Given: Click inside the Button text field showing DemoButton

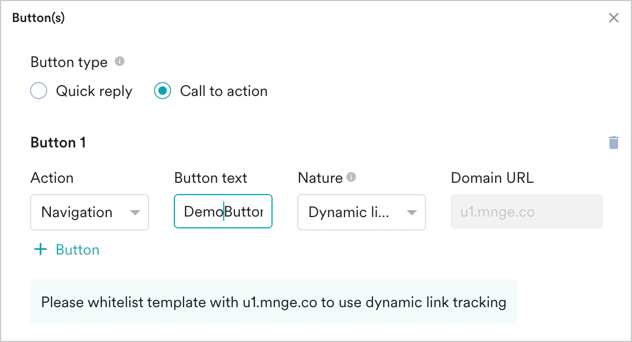Looking at the screenshot, I should pyautogui.click(x=223, y=212).
